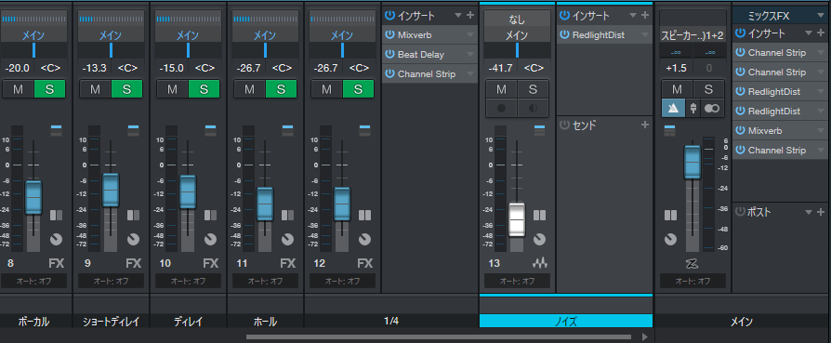
Task: Click the white volume fader on channel 13
Action: 516,219
